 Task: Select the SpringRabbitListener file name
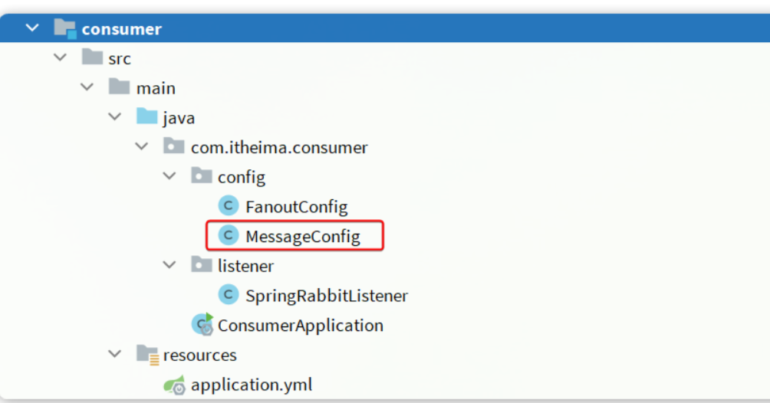[x=326, y=296]
